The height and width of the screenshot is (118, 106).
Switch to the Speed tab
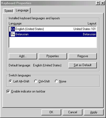(x=8, y=11)
